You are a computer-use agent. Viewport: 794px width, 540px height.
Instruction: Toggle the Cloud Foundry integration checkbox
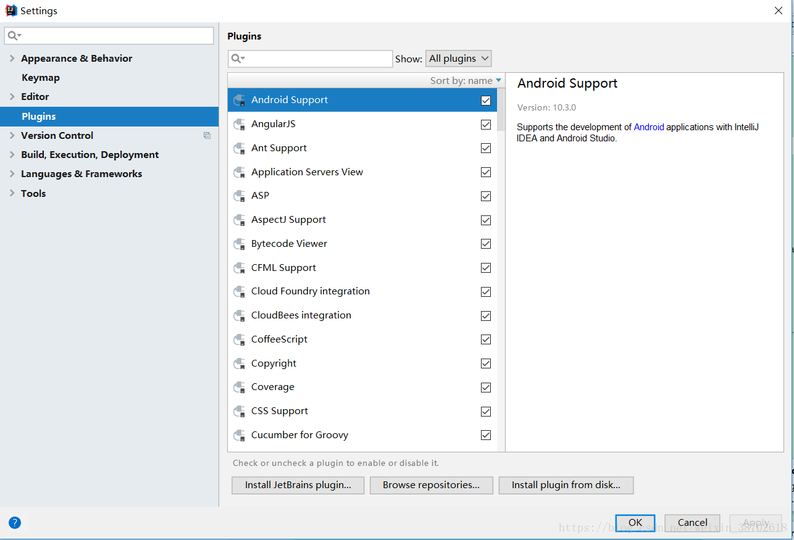pyautogui.click(x=486, y=292)
